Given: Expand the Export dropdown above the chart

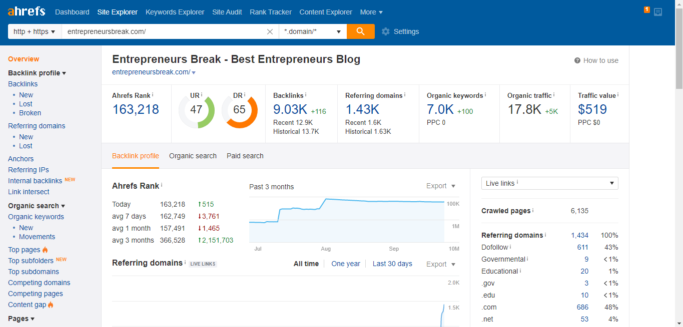Looking at the screenshot, I should click(x=440, y=186).
